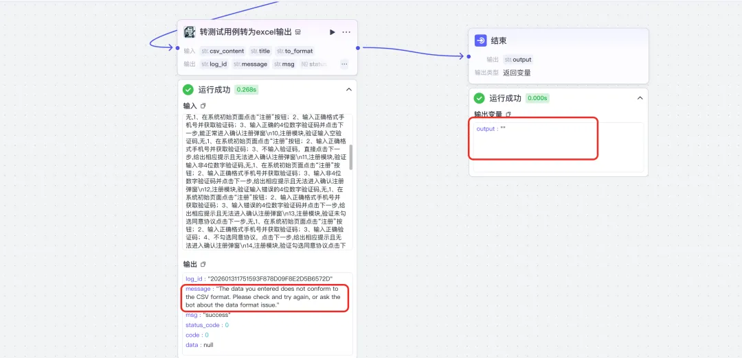Click the input port of the 结束 node
The height and width of the screenshot is (358, 742).
tap(469, 57)
